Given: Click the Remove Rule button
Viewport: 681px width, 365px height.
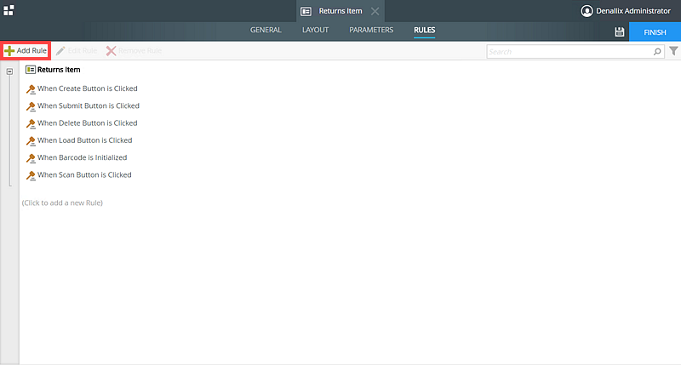Looking at the screenshot, I should (134, 51).
